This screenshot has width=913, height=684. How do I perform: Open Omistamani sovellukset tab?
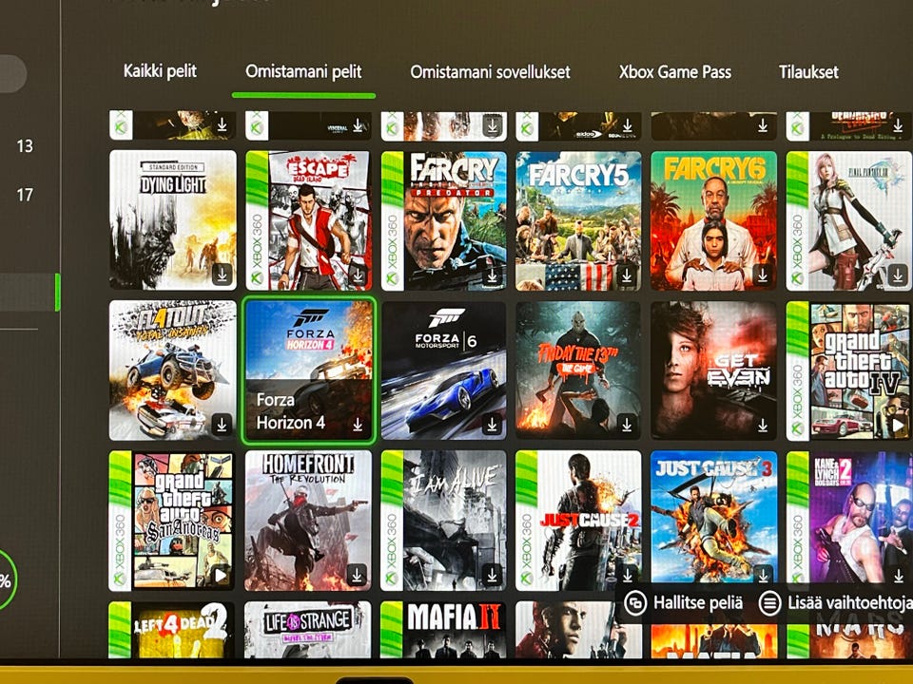coord(491,72)
